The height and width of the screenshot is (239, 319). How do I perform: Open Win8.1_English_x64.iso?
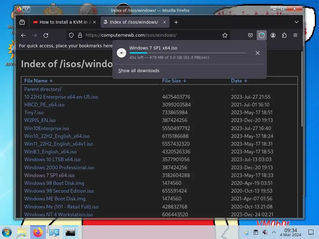(x=50, y=152)
